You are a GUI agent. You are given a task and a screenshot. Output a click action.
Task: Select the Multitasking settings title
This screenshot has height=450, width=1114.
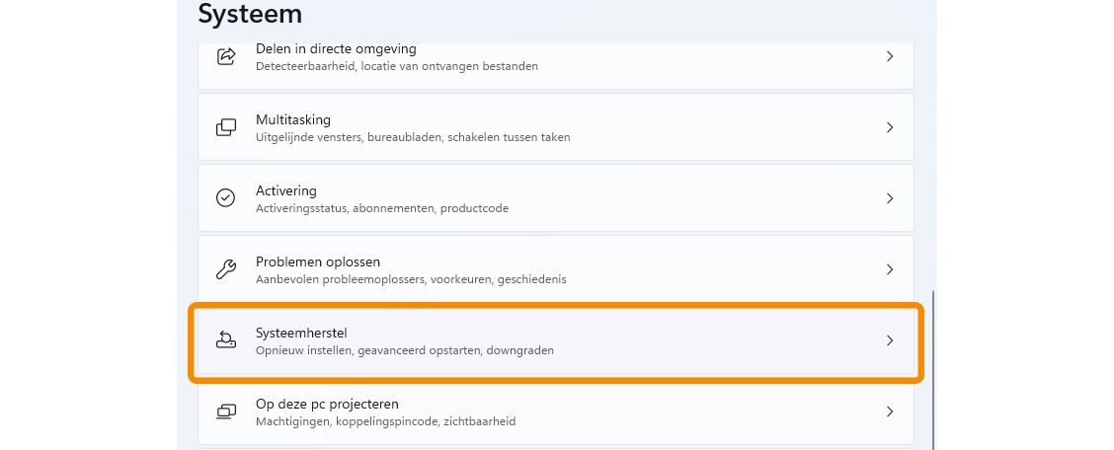point(292,119)
